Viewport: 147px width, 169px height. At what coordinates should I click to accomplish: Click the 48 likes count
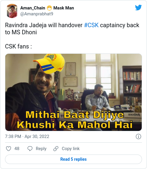[x=17, y=149]
